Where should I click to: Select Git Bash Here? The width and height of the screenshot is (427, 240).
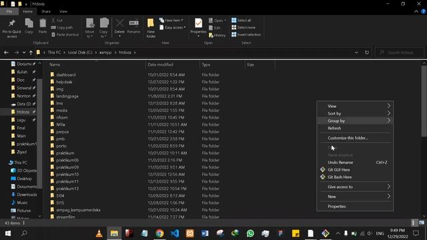356,177
